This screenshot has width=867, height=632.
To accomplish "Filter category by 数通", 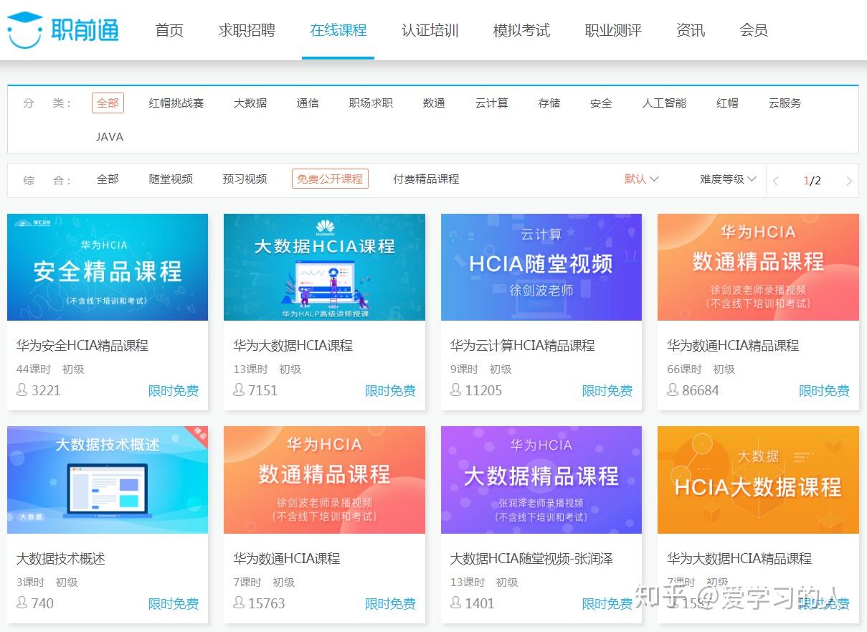I will click(434, 103).
